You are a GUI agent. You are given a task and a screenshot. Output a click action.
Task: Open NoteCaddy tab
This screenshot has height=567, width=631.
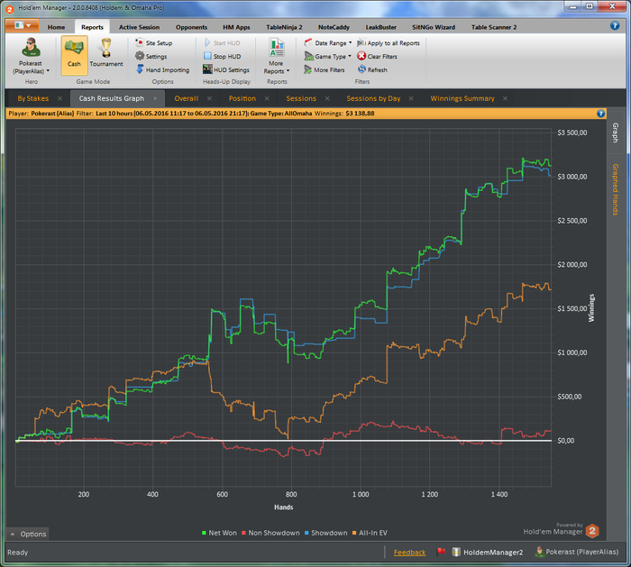point(334,27)
